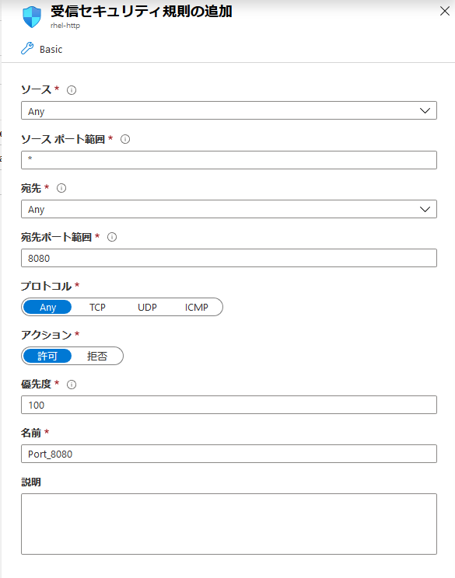Click the Basic wrench icon

pos(27,49)
